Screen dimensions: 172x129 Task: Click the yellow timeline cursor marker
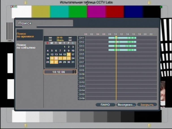(116, 37)
